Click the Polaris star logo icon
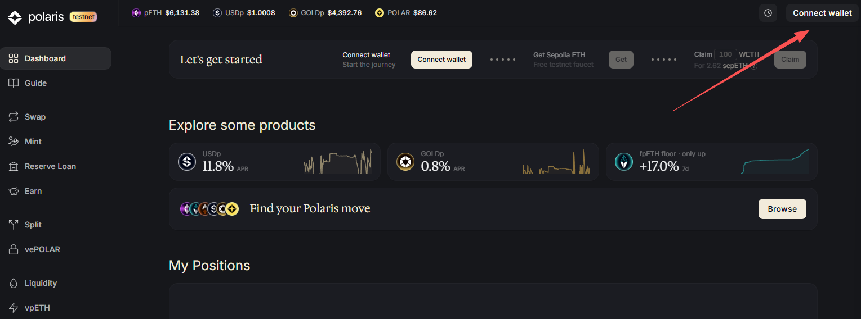Viewport: 861px width, 319px height. (15, 17)
